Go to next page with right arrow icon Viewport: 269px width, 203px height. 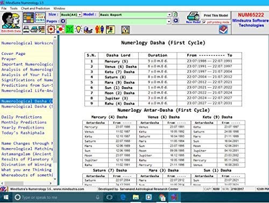coord(175,20)
